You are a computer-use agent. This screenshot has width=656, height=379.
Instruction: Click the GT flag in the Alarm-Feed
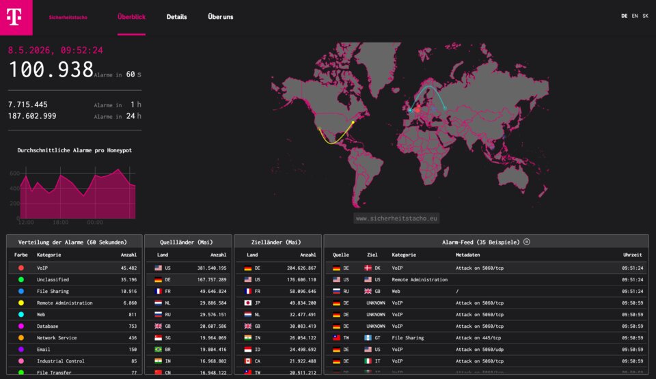(368, 337)
